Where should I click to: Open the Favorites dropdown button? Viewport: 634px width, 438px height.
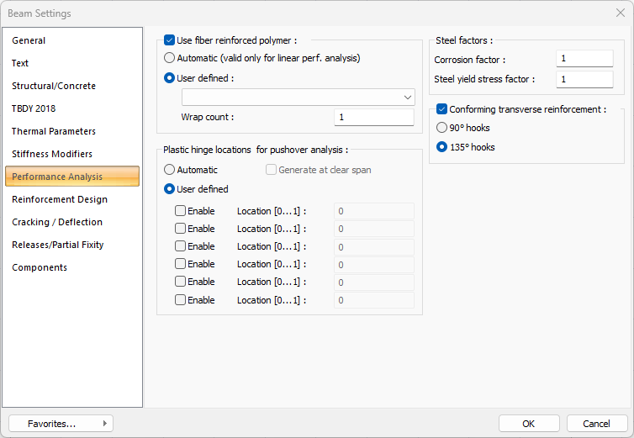61,424
